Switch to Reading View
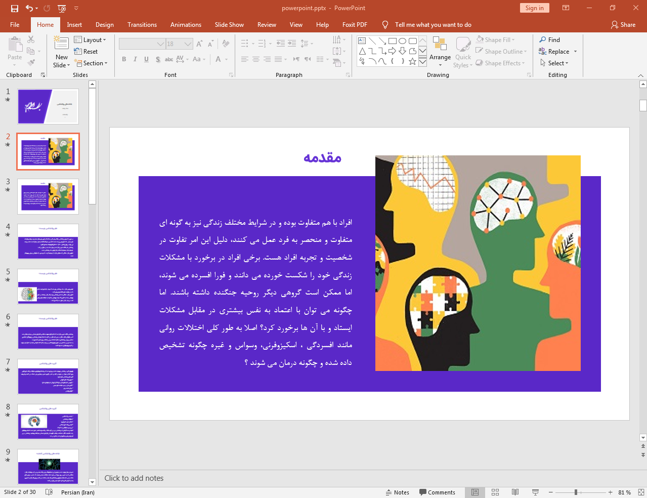 tap(515, 492)
